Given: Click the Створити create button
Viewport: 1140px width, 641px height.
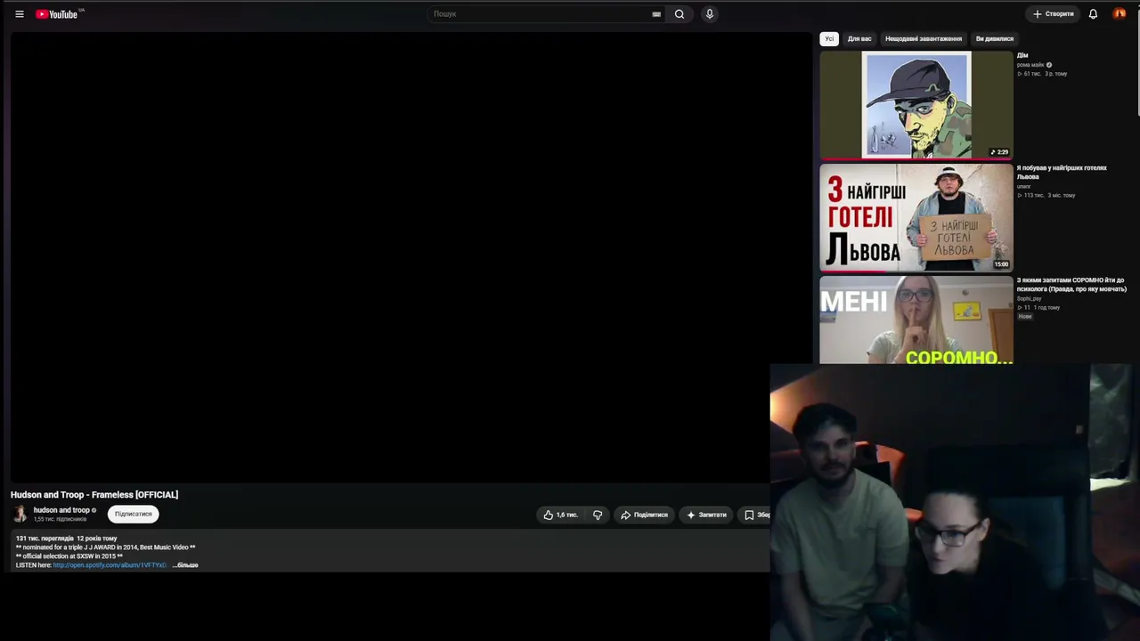Looking at the screenshot, I should (1054, 14).
